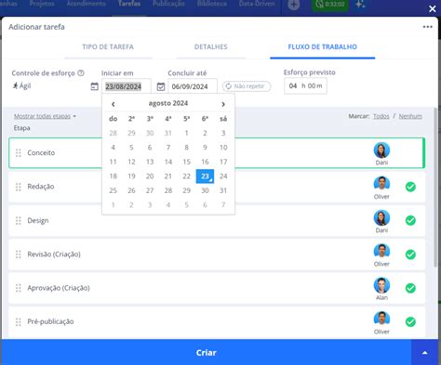Click the Todos link to mark all
This screenshot has width=441, height=365.
(x=381, y=116)
